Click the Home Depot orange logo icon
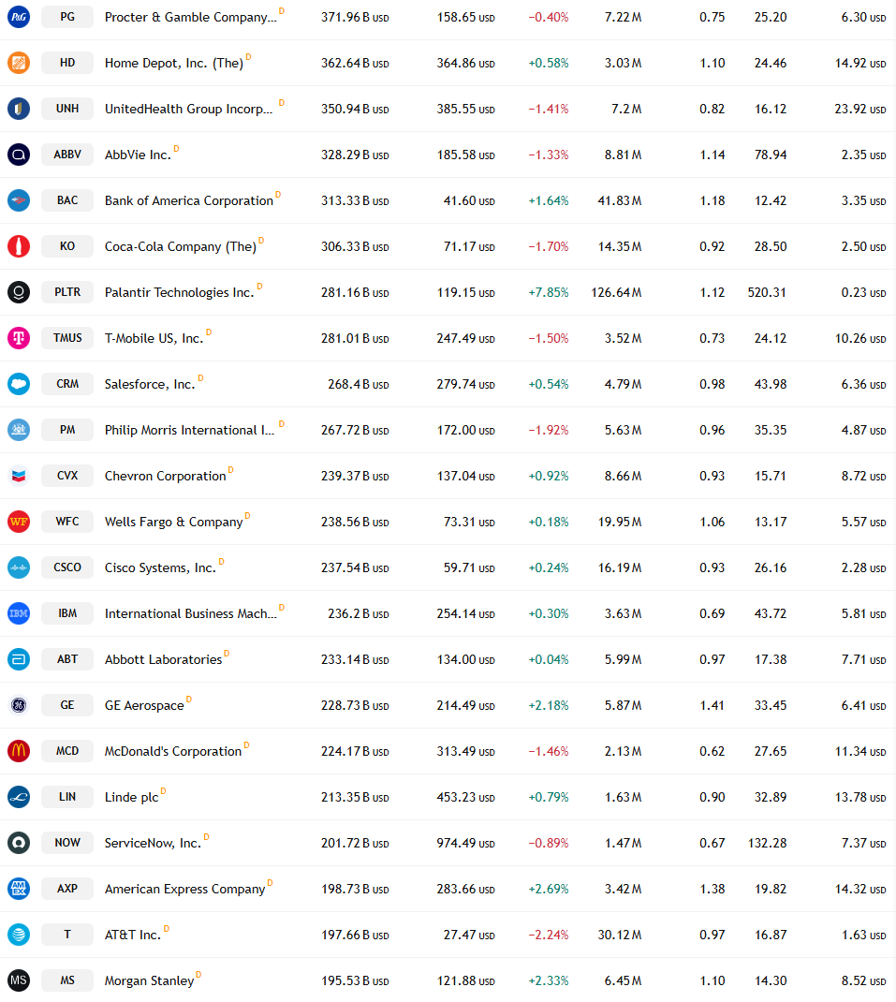This screenshot has height=1002, width=896. pos(19,63)
